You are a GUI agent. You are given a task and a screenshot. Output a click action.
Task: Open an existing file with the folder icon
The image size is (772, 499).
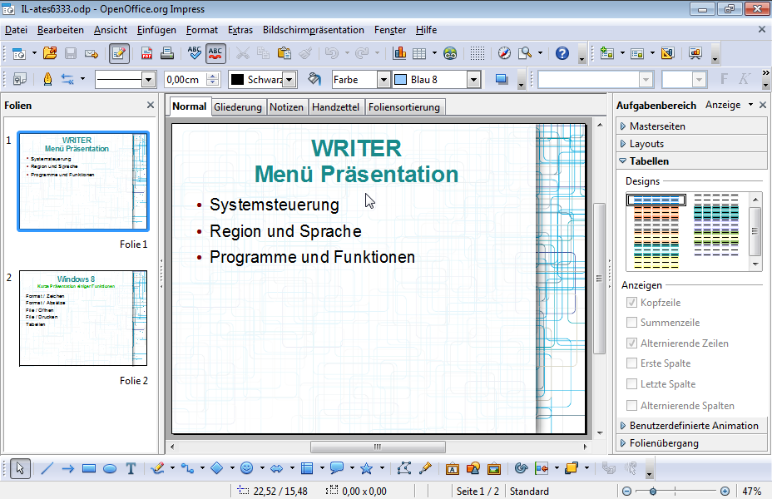(50, 53)
